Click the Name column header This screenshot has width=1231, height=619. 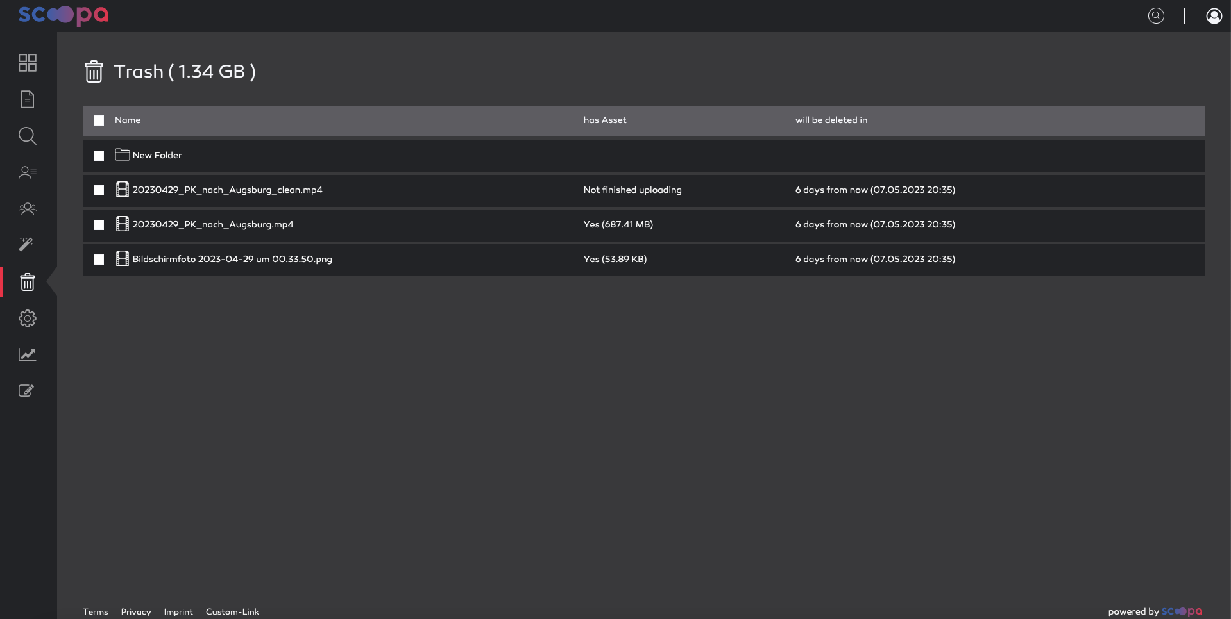128,120
